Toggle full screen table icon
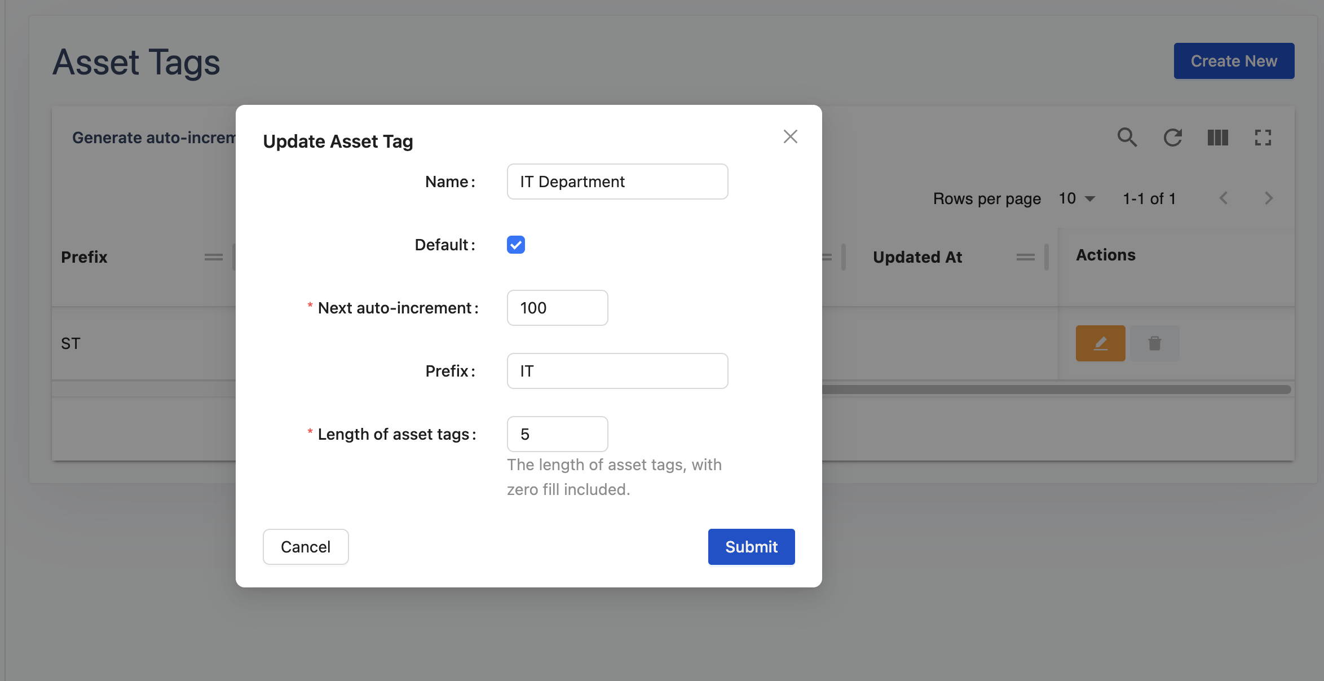Image resolution: width=1324 pixels, height=681 pixels. 1263,138
